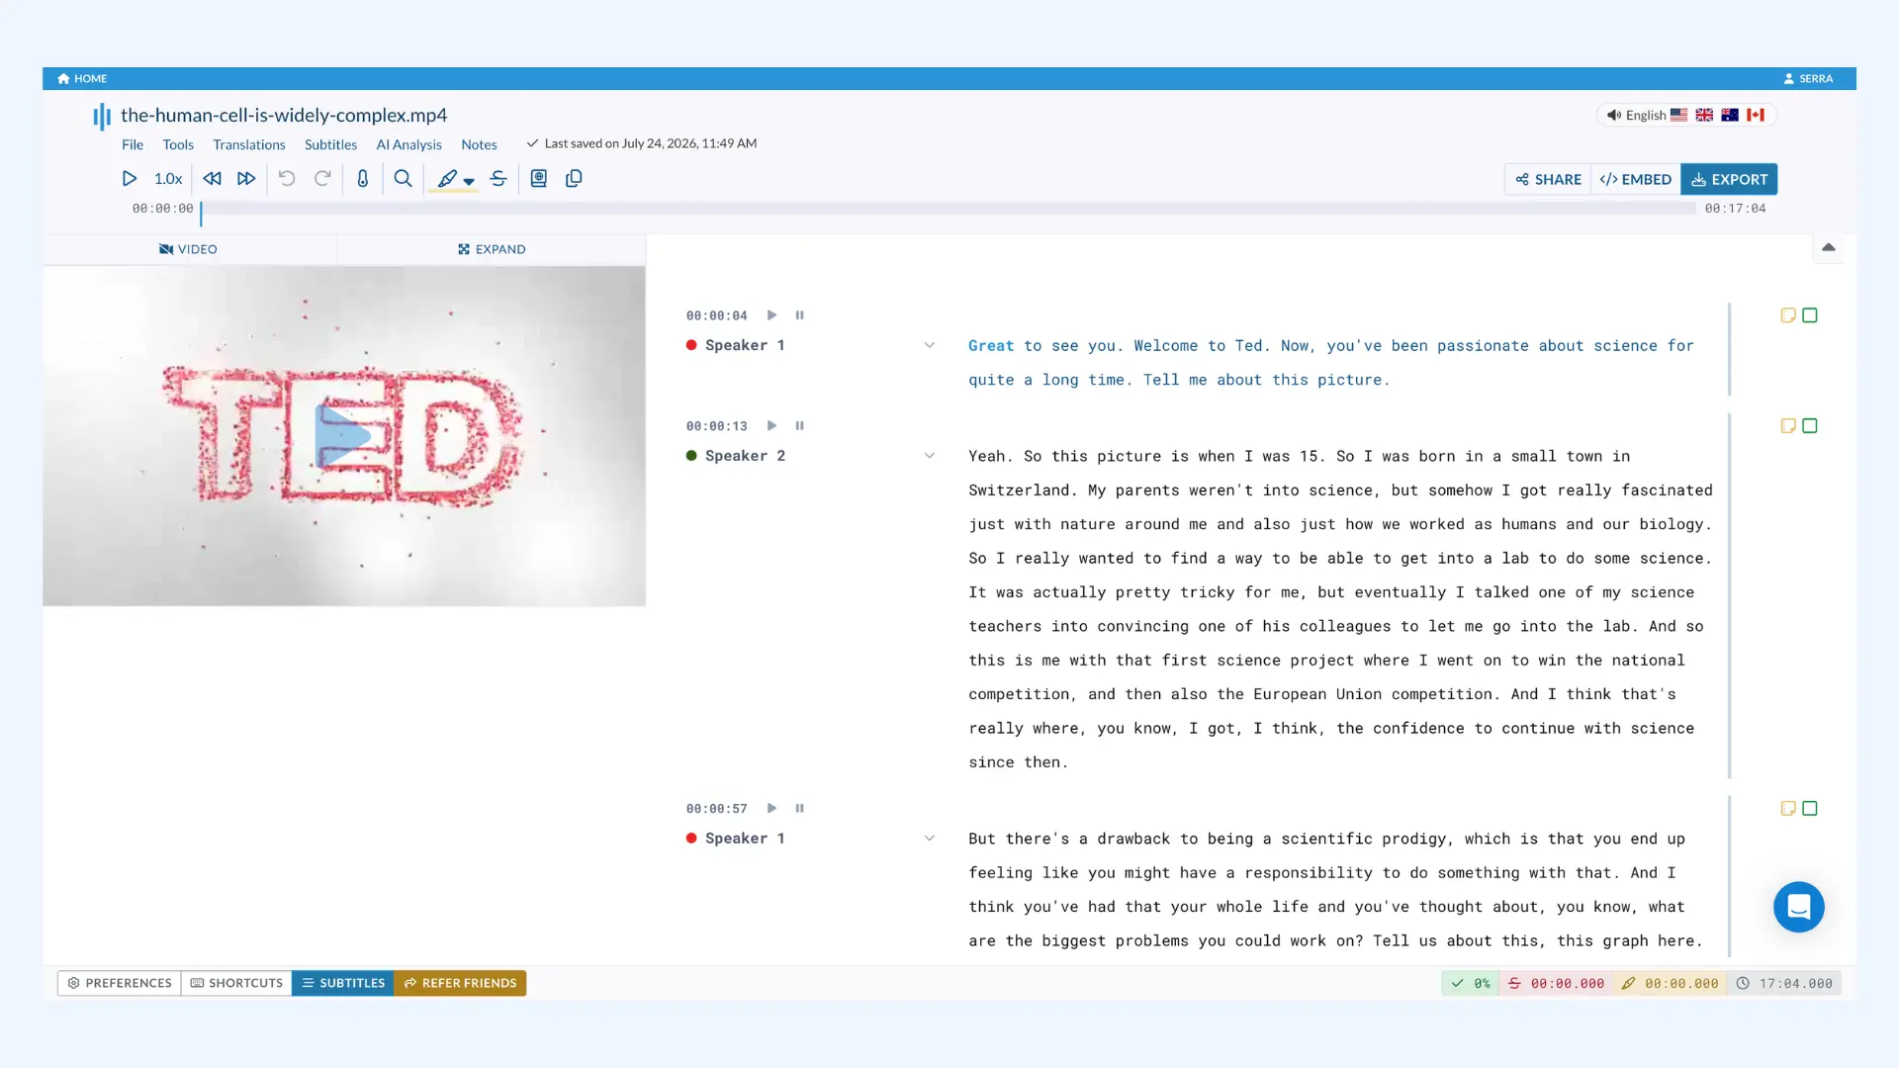Apply the strikethrough tool
Image resolution: width=1899 pixels, height=1068 pixels.
[x=498, y=179]
